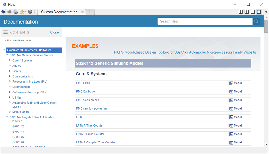This screenshot has width=269, height=154.
Task: Select the left/right split layout icon
Action: 247,12
